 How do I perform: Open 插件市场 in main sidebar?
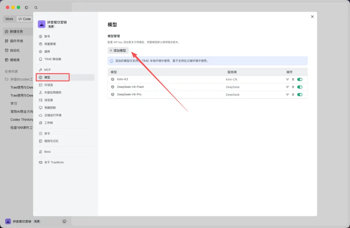(18, 41)
